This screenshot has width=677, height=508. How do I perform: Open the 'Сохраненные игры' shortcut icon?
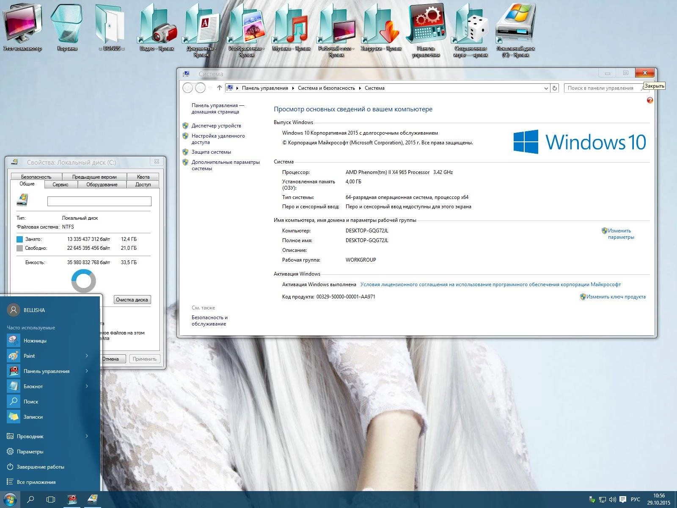pos(471,30)
